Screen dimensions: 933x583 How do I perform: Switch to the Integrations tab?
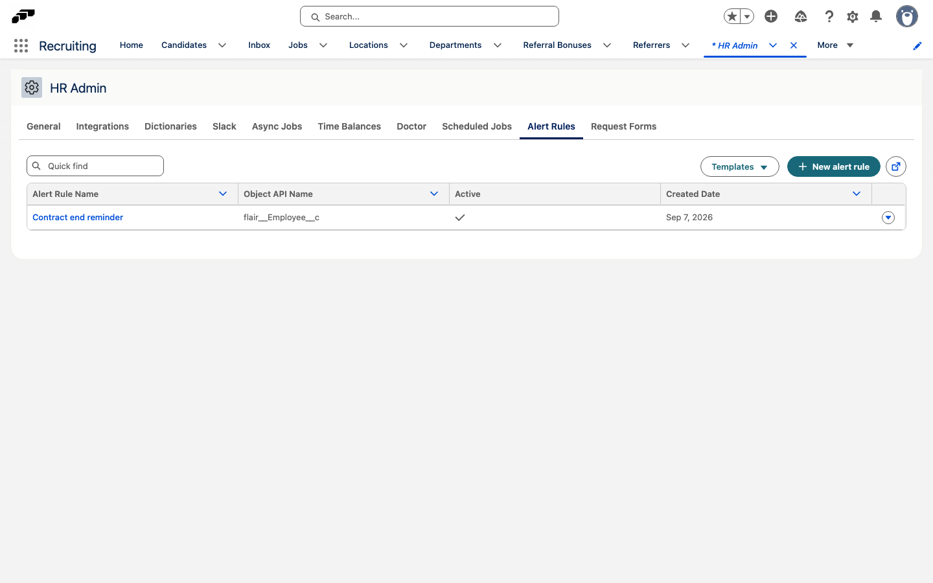pyautogui.click(x=102, y=126)
